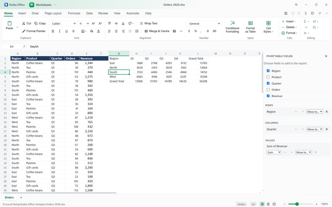Click the Save icon in title area
Viewport: 332px width, 207px height.
click(x=286, y=13)
